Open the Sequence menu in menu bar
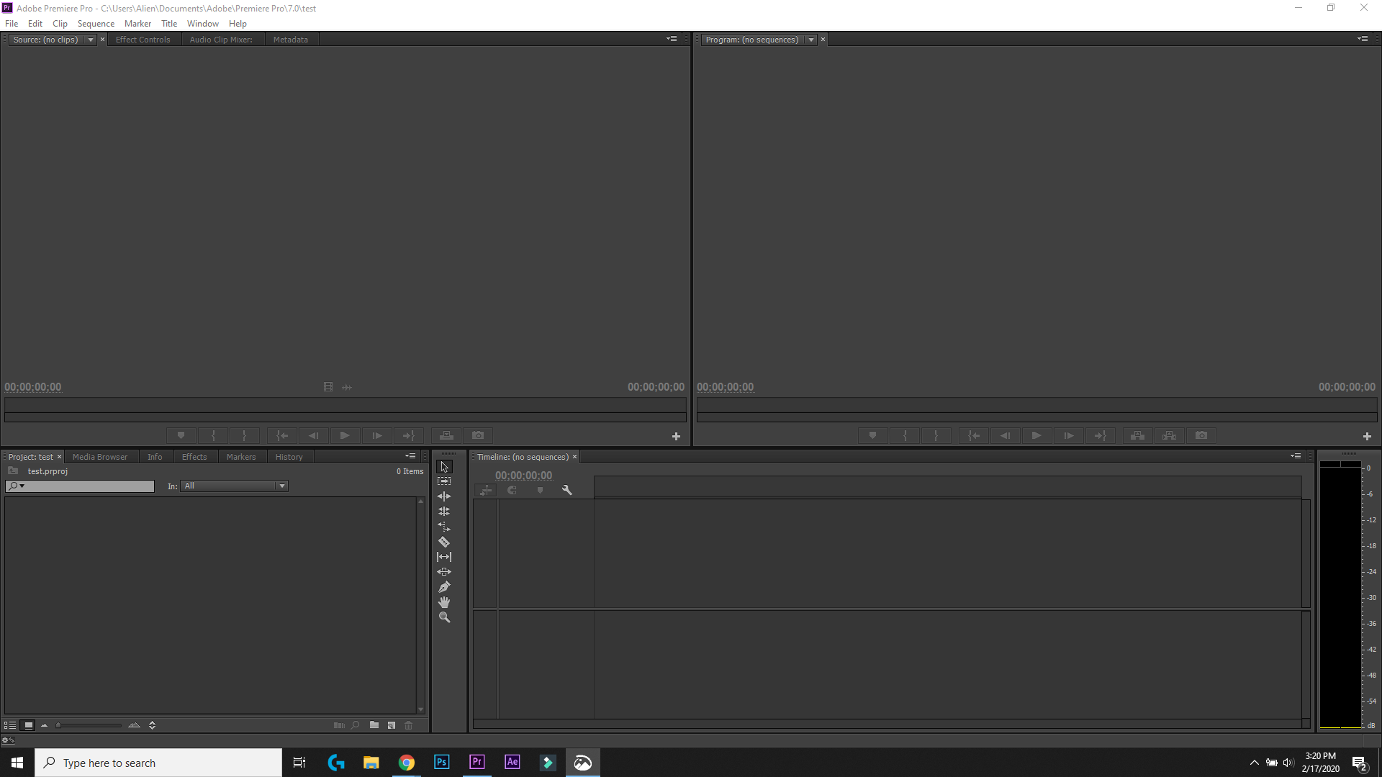This screenshot has height=777, width=1382. tap(95, 24)
